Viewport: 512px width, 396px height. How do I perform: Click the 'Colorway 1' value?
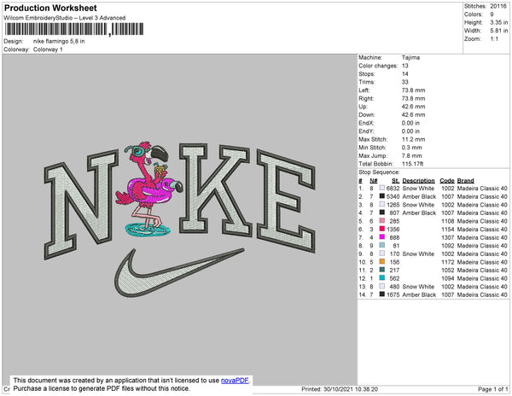point(48,49)
